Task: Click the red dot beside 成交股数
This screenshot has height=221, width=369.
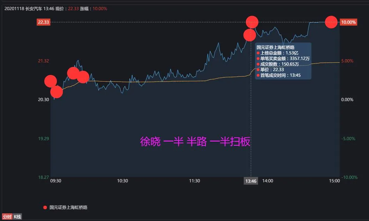Action: (x=258, y=64)
